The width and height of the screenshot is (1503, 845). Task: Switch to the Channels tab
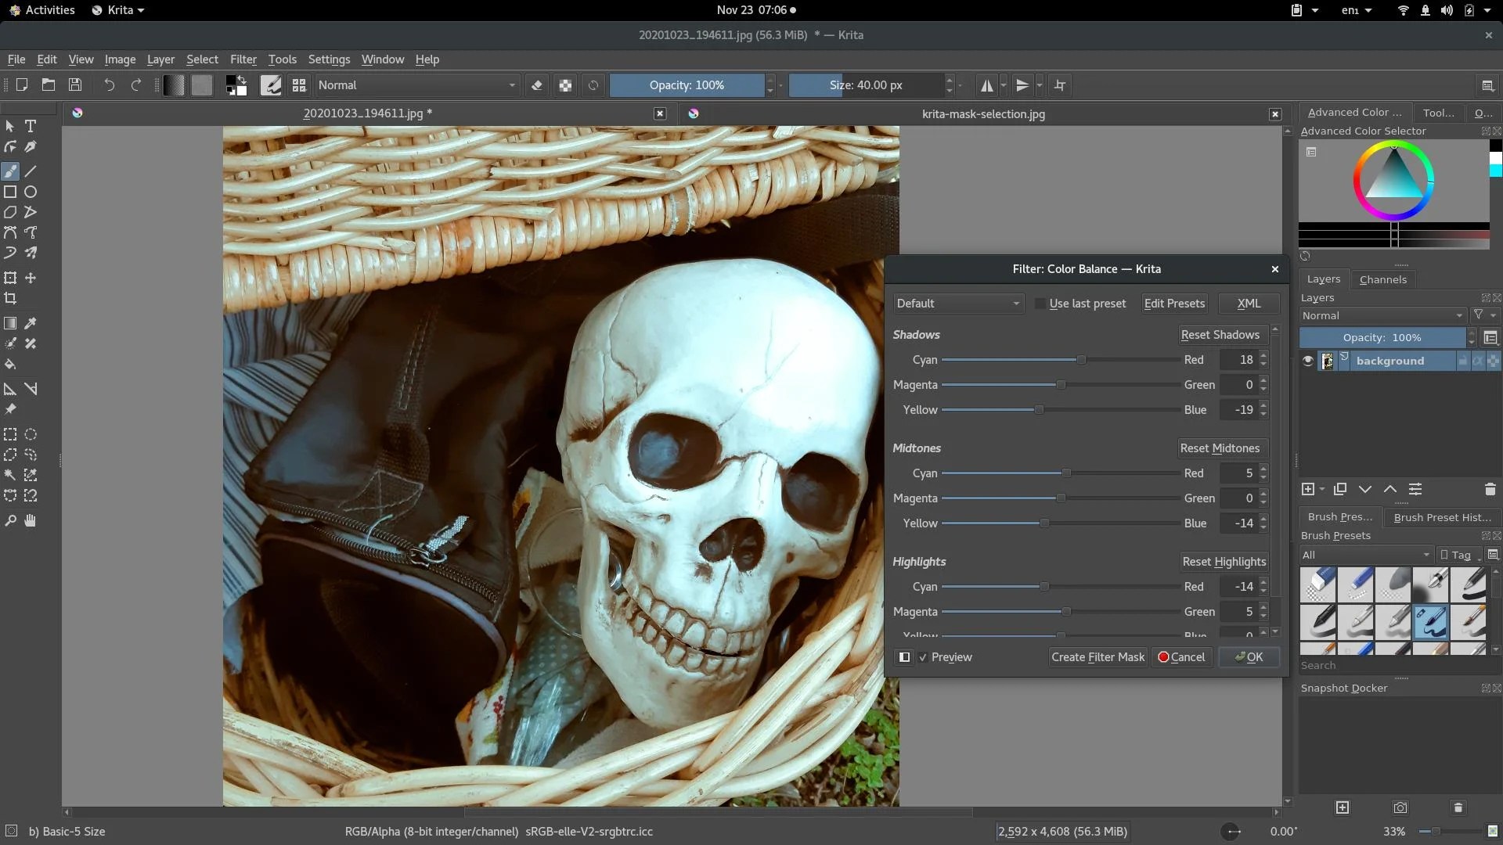1382,279
